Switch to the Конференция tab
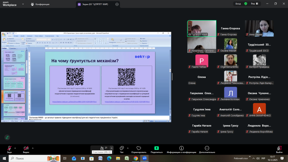The height and width of the screenshot is (162, 288). pos(40,4)
